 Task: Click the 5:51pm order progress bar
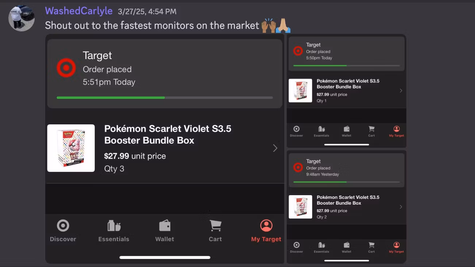coord(165,98)
